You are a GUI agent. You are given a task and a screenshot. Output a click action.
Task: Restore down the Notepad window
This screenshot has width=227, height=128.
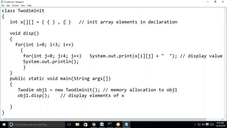click(x=215, y=2)
